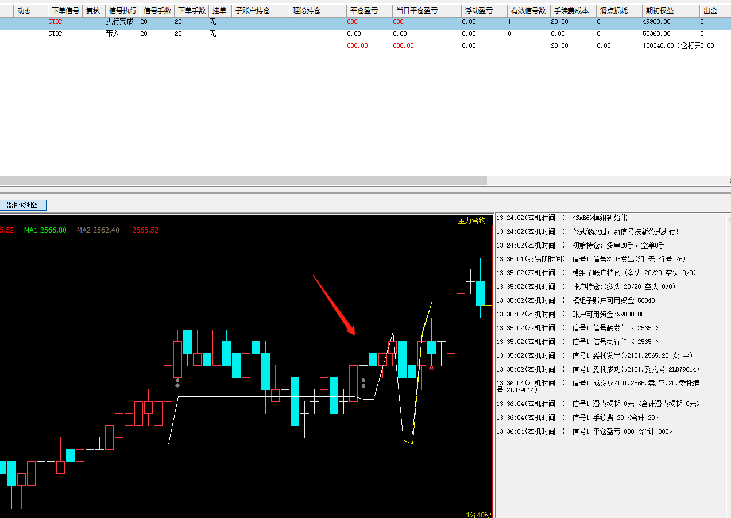Click the 主力合约 label on chart
The height and width of the screenshot is (518, 731).
tap(471, 221)
